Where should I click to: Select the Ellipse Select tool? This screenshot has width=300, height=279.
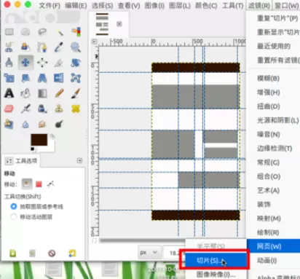click(x=25, y=32)
